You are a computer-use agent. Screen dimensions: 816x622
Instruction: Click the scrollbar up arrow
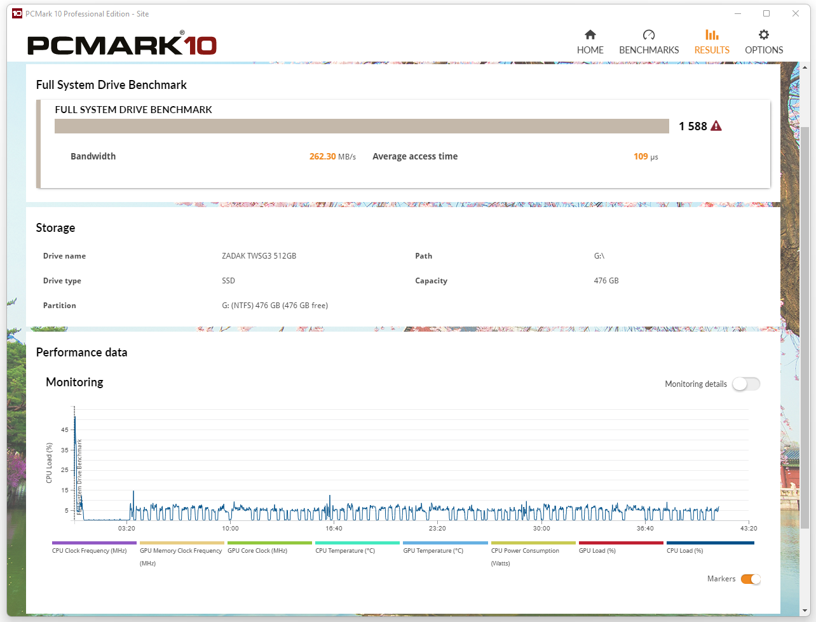pos(805,67)
